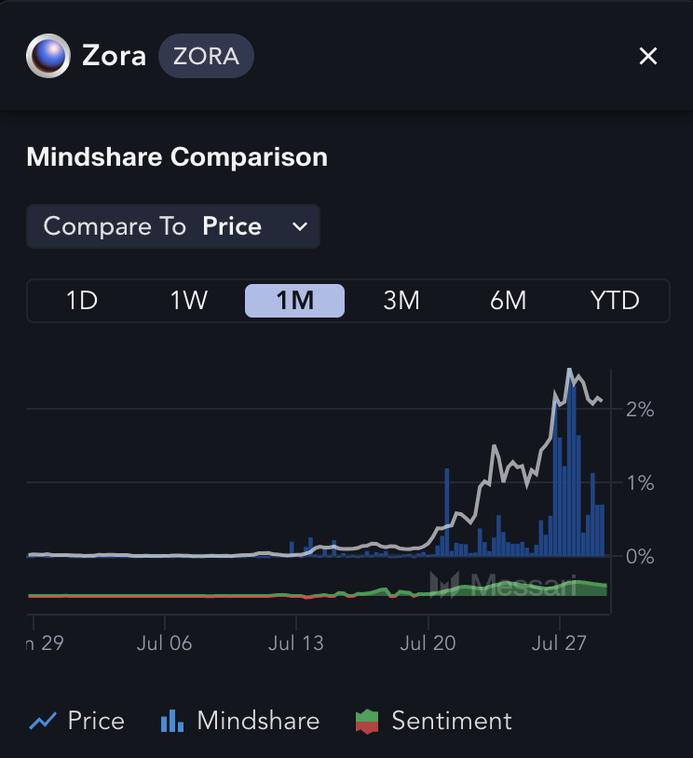Click the 2% axis label
Viewport: 693px width, 758px height.
(640, 410)
